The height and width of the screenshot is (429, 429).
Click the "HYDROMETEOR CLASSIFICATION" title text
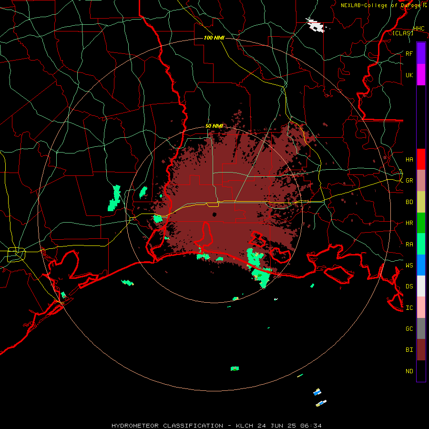point(167,426)
